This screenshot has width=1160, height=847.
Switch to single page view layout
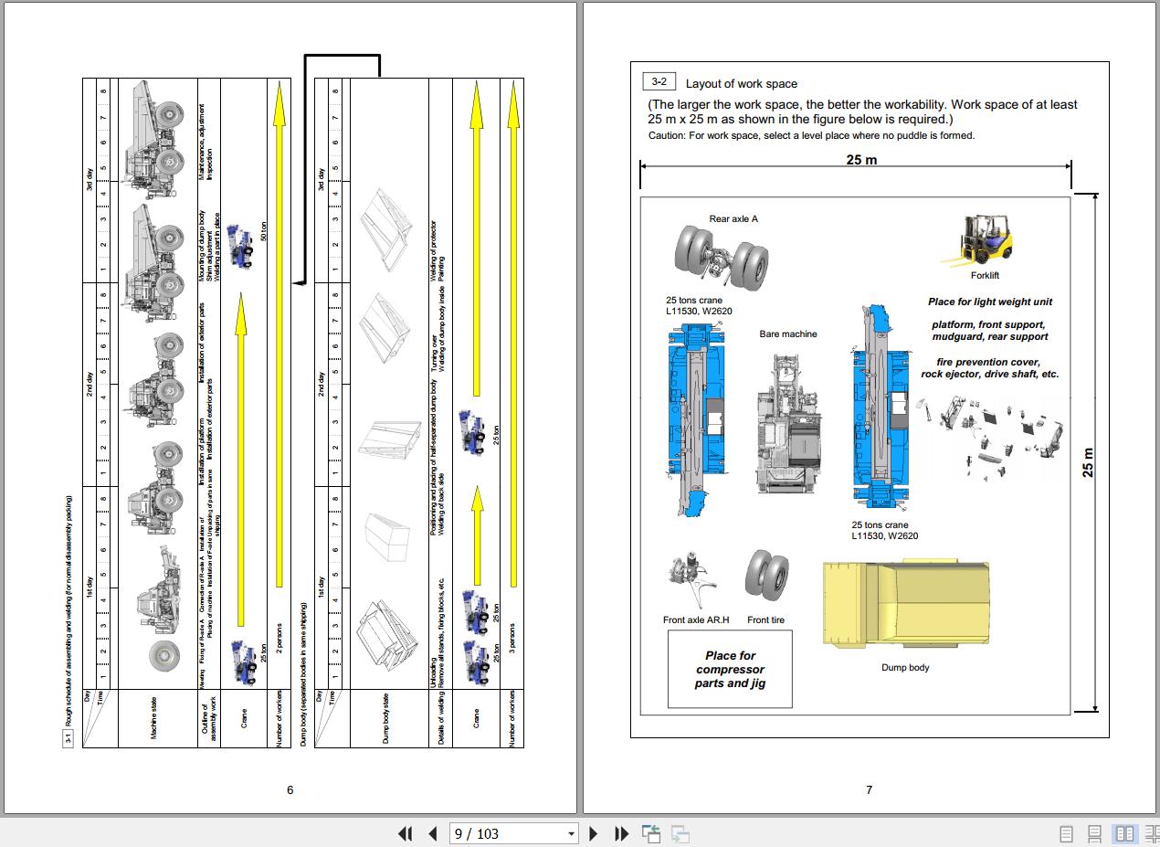click(1066, 833)
